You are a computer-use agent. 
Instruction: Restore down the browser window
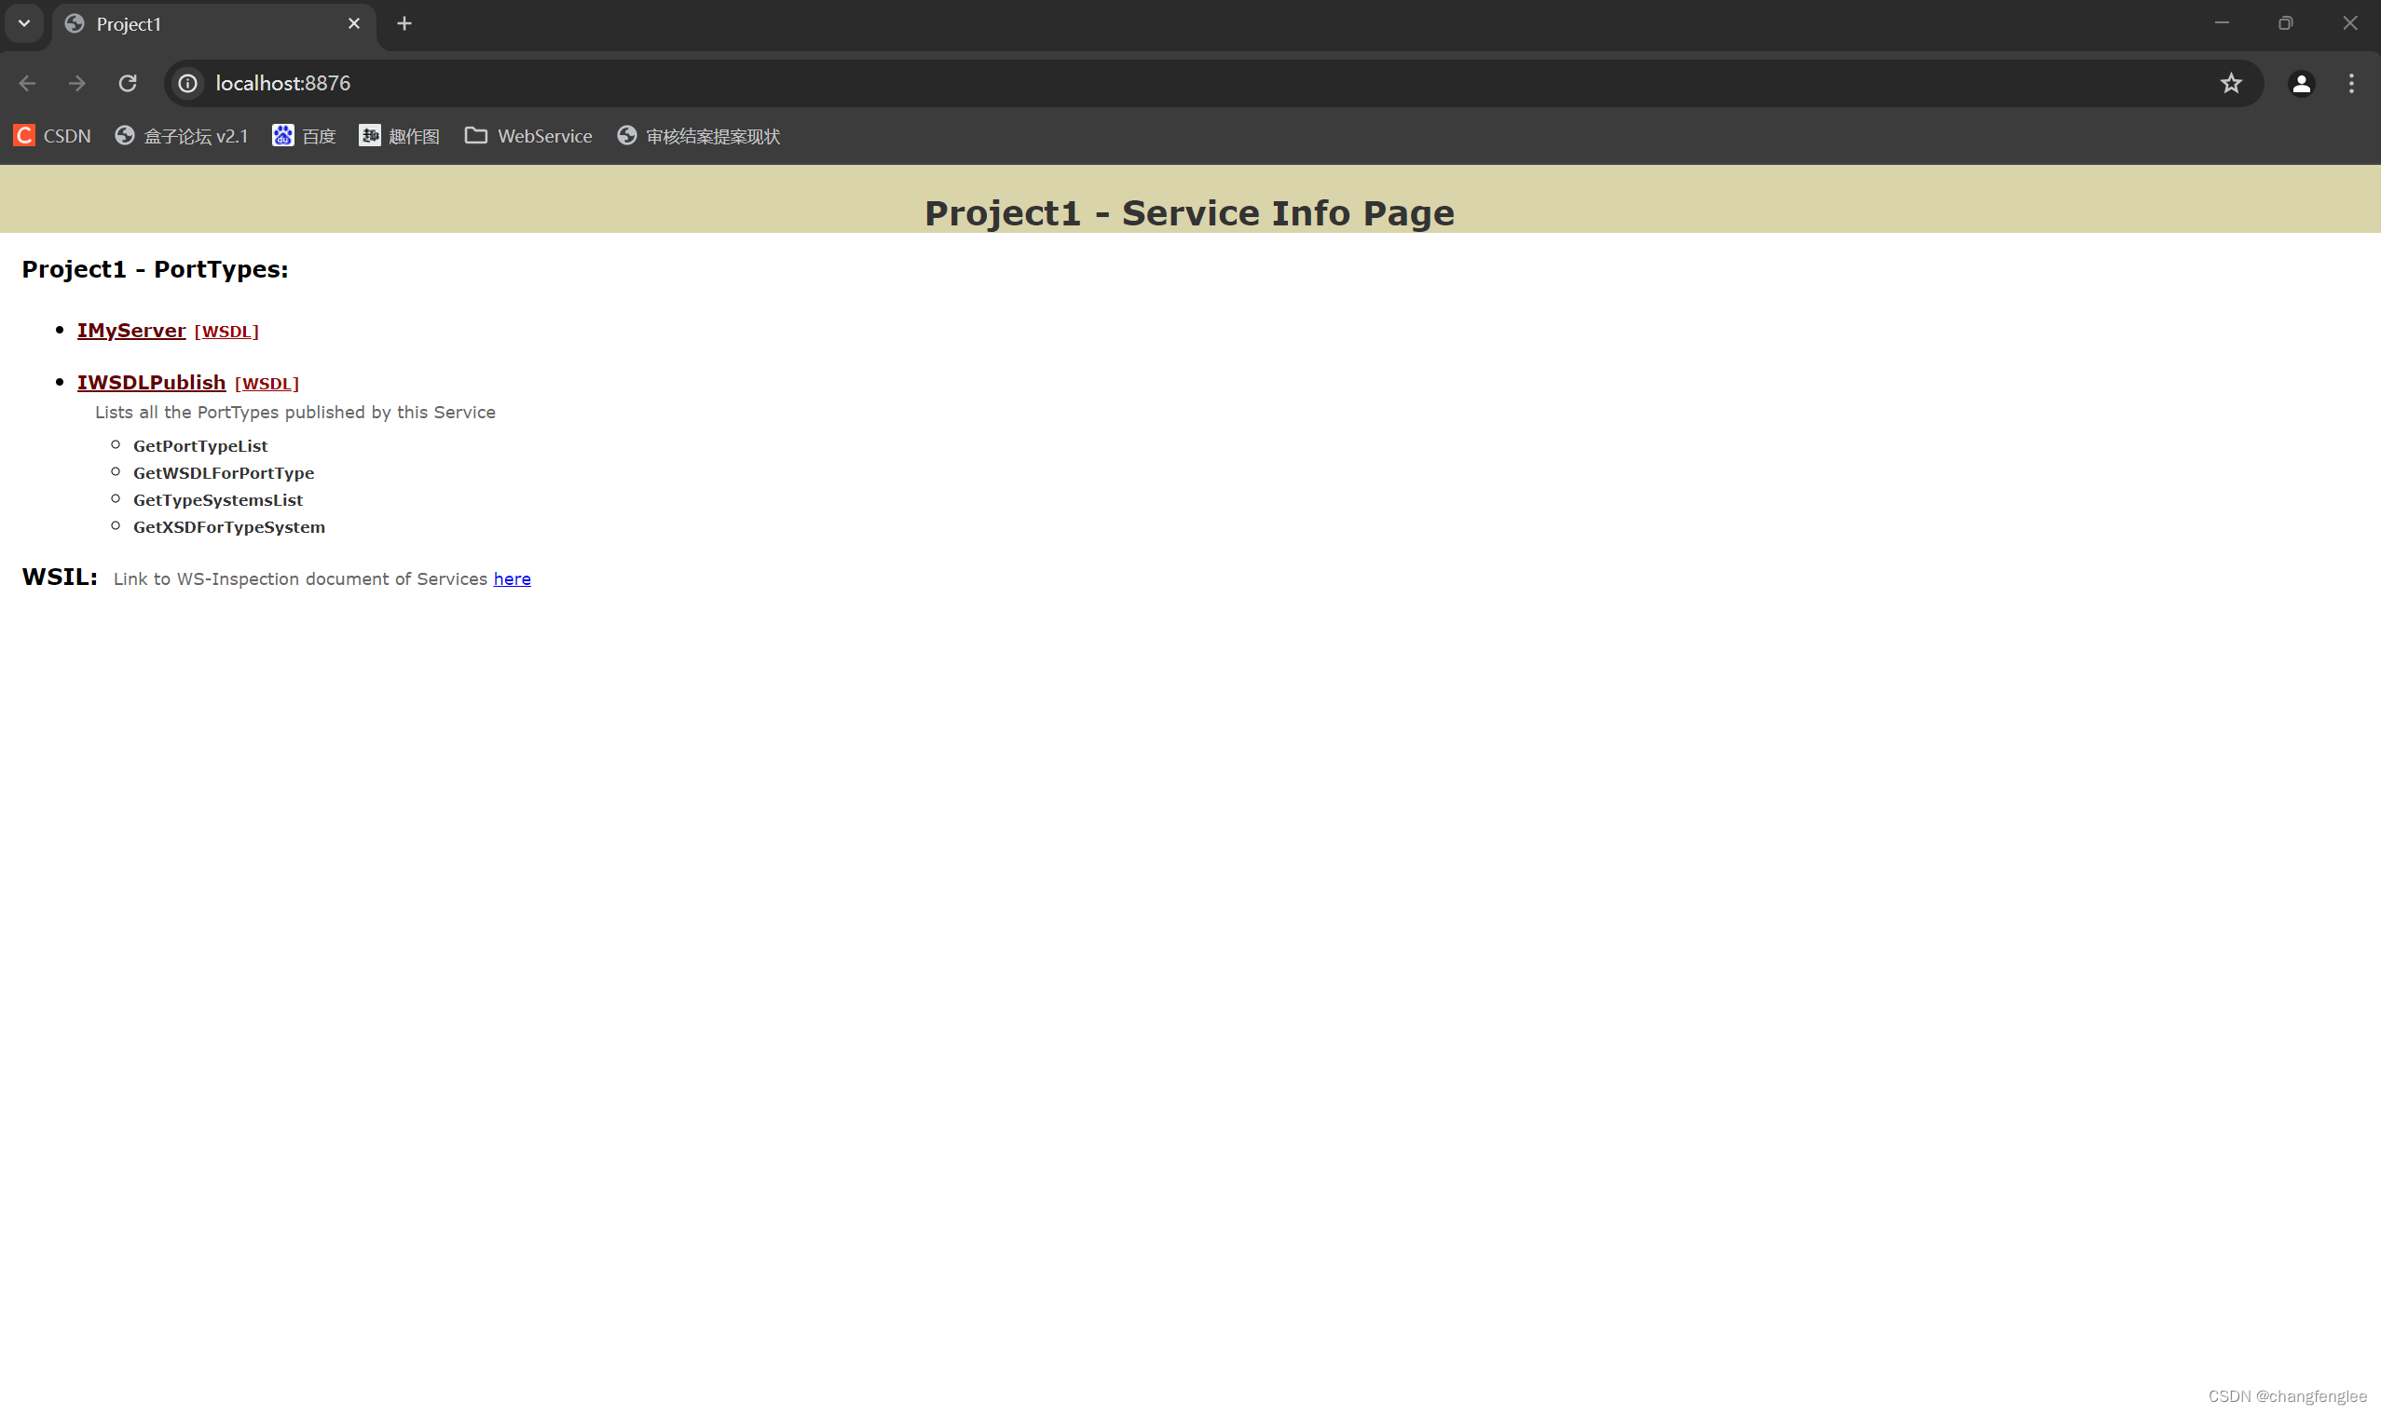(2286, 23)
